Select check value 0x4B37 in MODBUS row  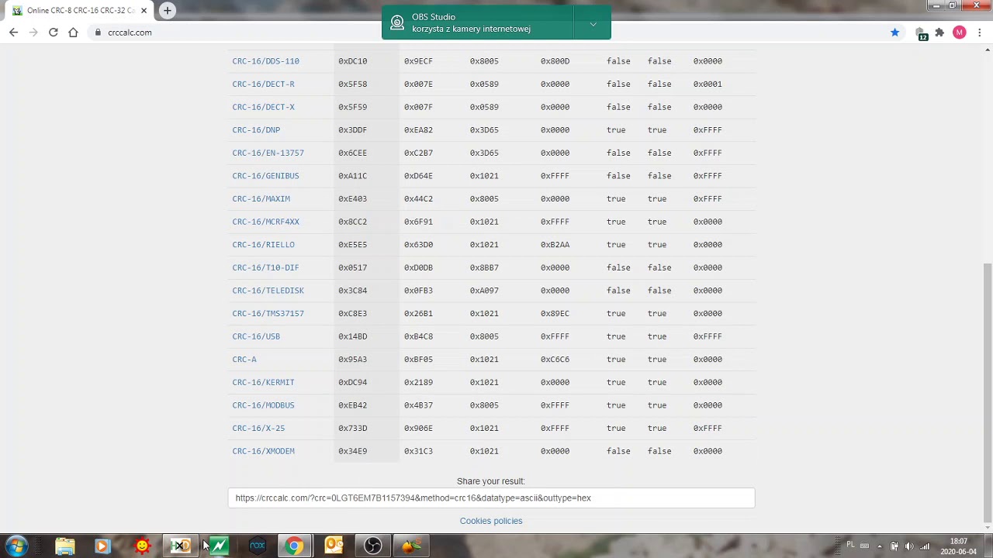[419, 405]
